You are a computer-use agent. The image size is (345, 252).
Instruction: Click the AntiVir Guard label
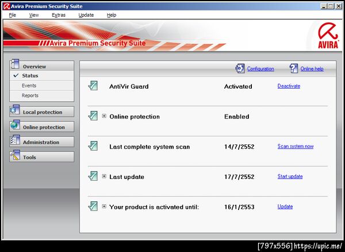[129, 86]
